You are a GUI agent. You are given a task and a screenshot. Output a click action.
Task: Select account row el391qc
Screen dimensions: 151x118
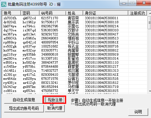click(x=74, y=75)
